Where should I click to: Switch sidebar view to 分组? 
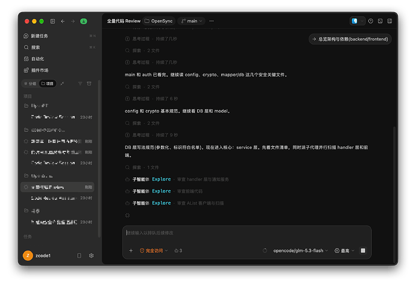pos(30,84)
